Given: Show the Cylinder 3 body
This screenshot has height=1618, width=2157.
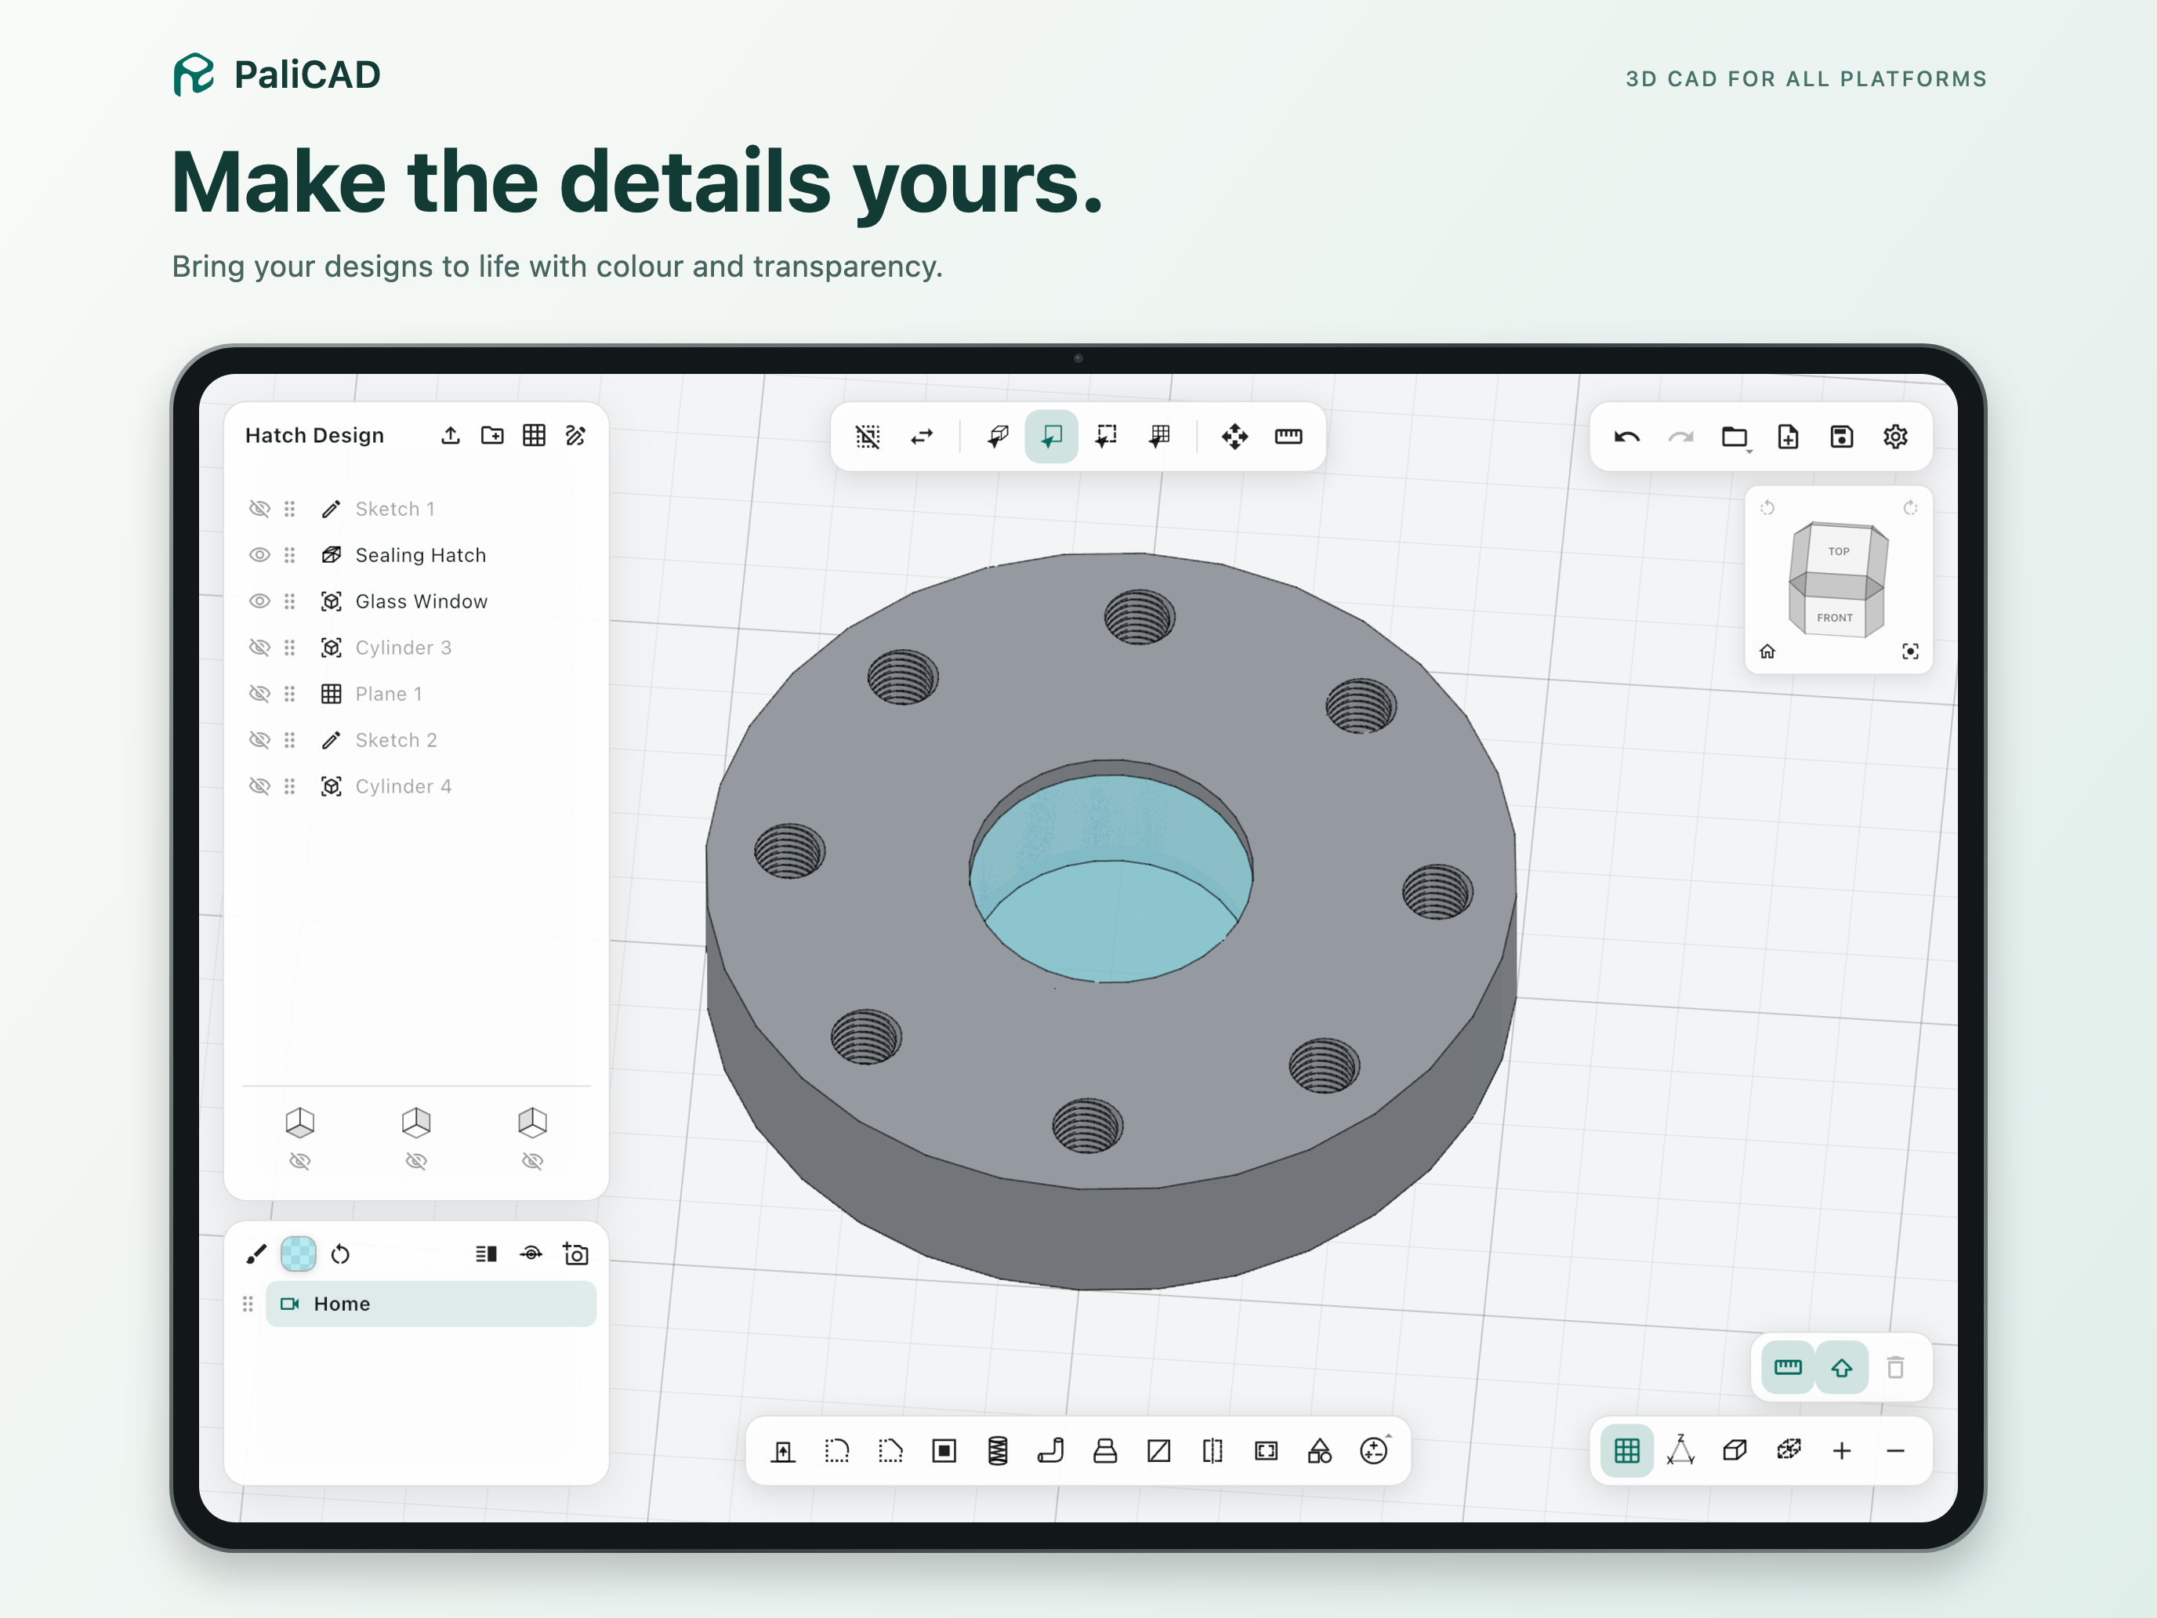Looking at the screenshot, I should coord(259,648).
